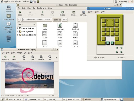Switch to Klotski taskbar button
Screen dimensions: 134x101
pos(91,99)
